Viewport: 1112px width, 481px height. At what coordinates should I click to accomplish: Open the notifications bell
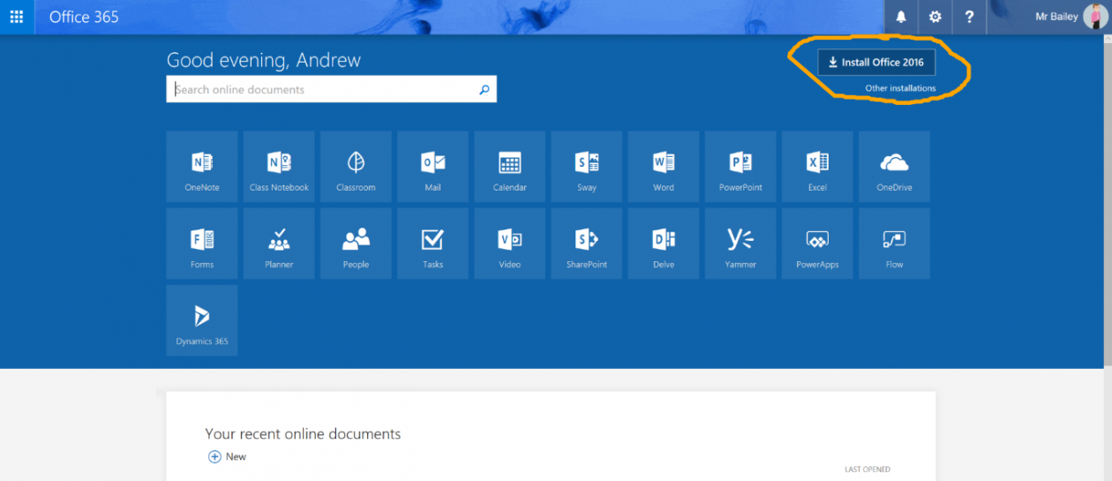coord(901,17)
